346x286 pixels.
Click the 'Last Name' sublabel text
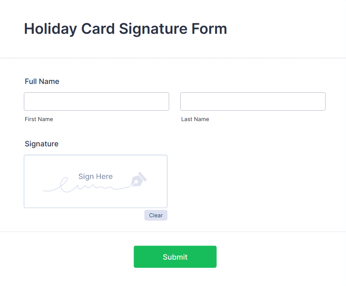point(195,119)
